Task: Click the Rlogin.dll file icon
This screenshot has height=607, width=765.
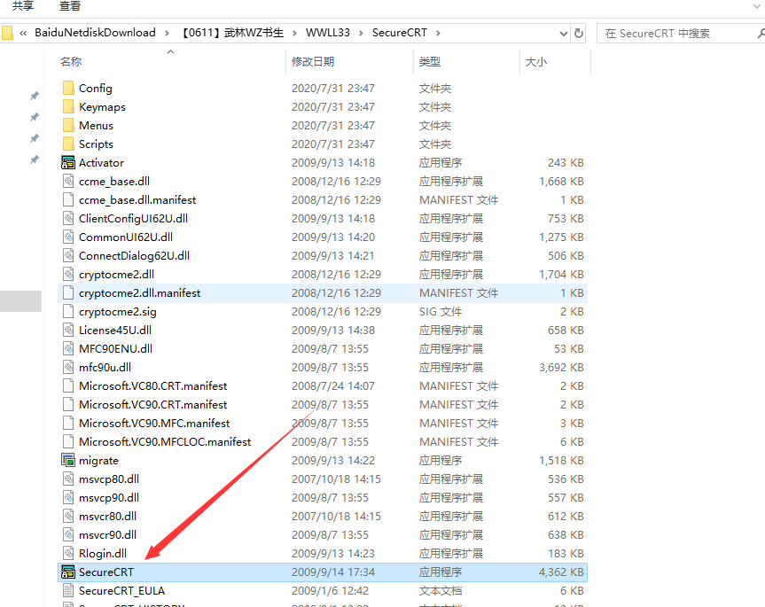Action: point(68,554)
